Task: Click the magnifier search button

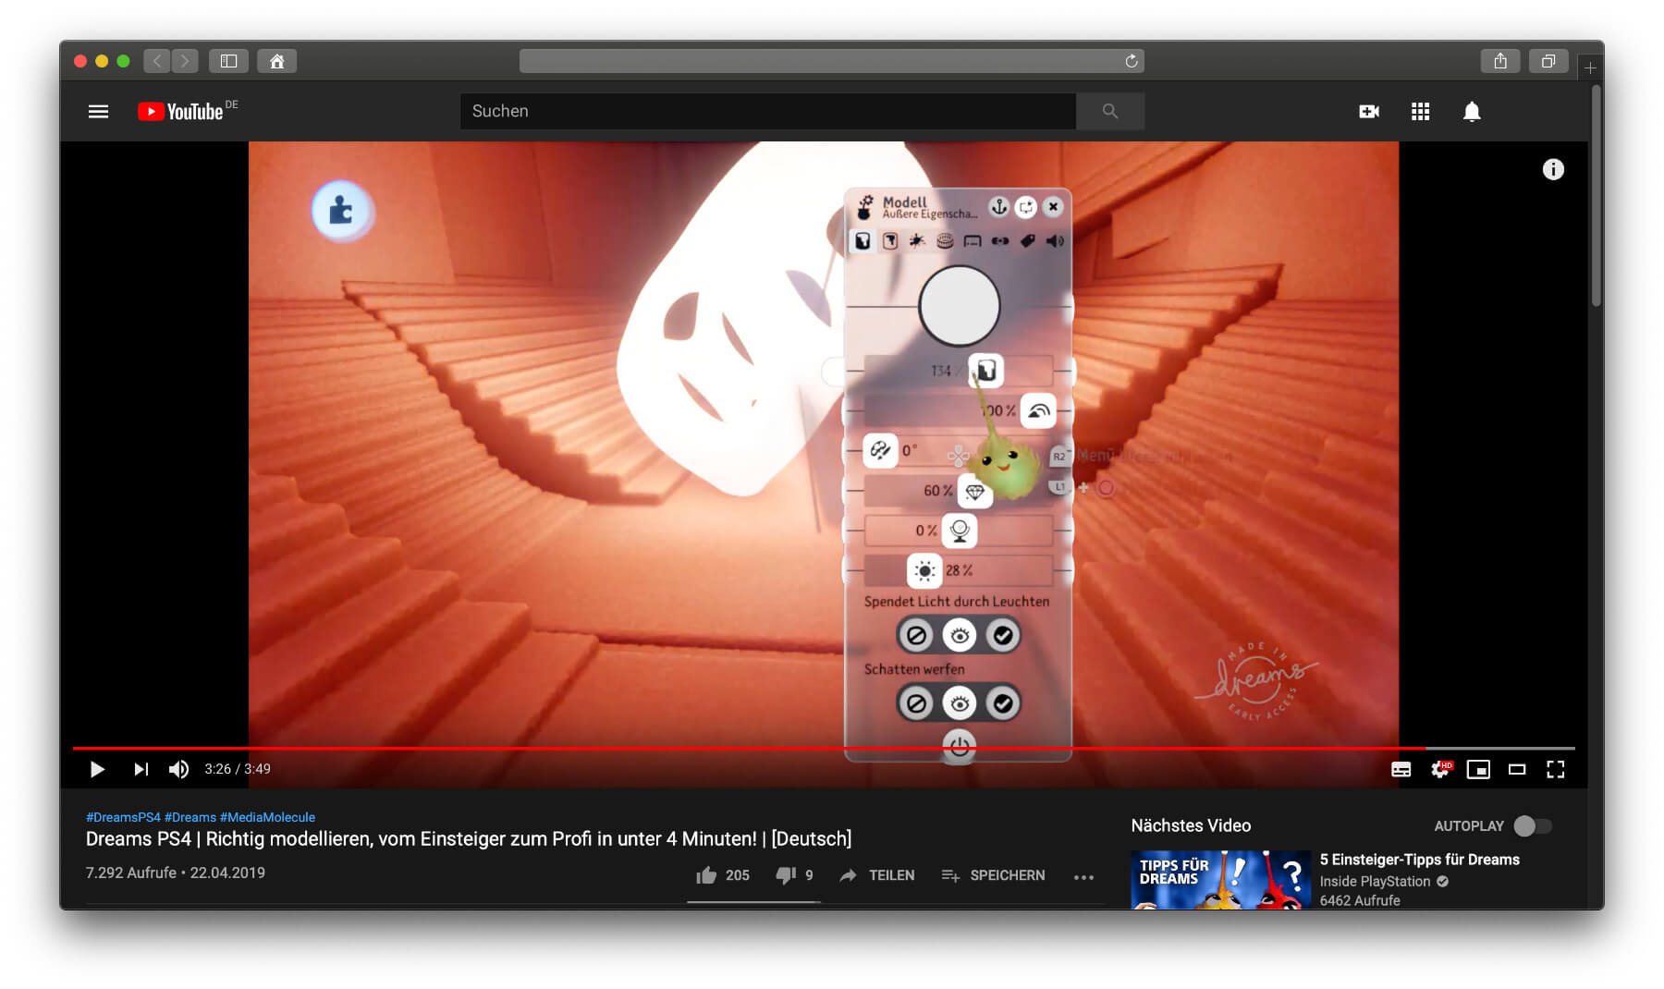Action: pyautogui.click(x=1110, y=111)
